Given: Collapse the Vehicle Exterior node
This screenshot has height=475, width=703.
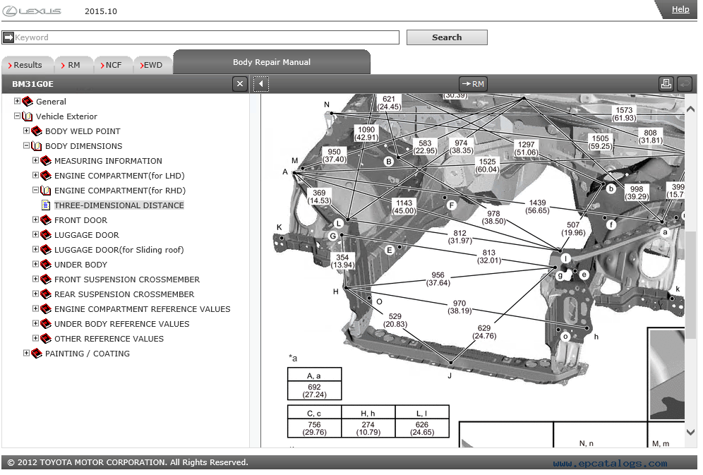Looking at the screenshot, I should 17,116.
